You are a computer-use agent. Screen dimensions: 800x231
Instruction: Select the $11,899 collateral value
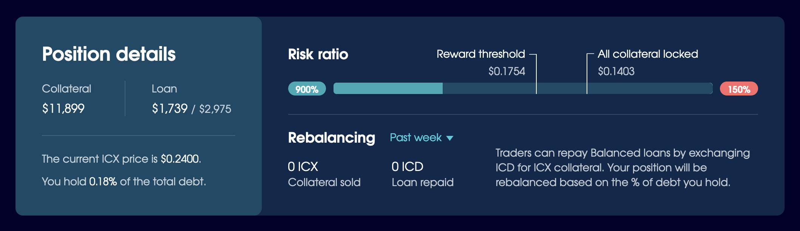[x=63, y=109]
